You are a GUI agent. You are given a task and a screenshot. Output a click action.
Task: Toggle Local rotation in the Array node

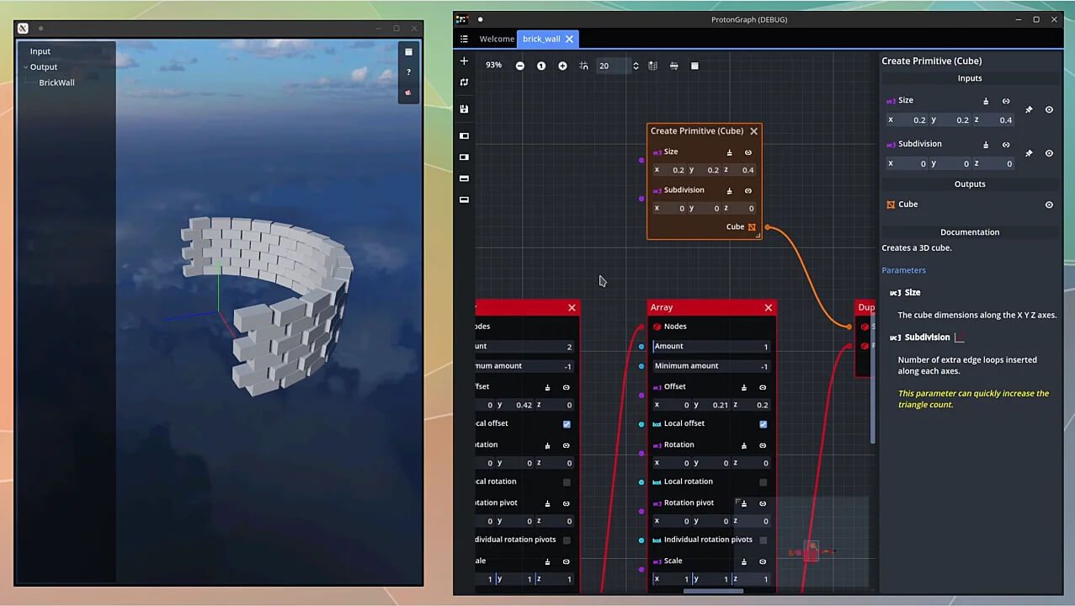[x=763, y=481]
